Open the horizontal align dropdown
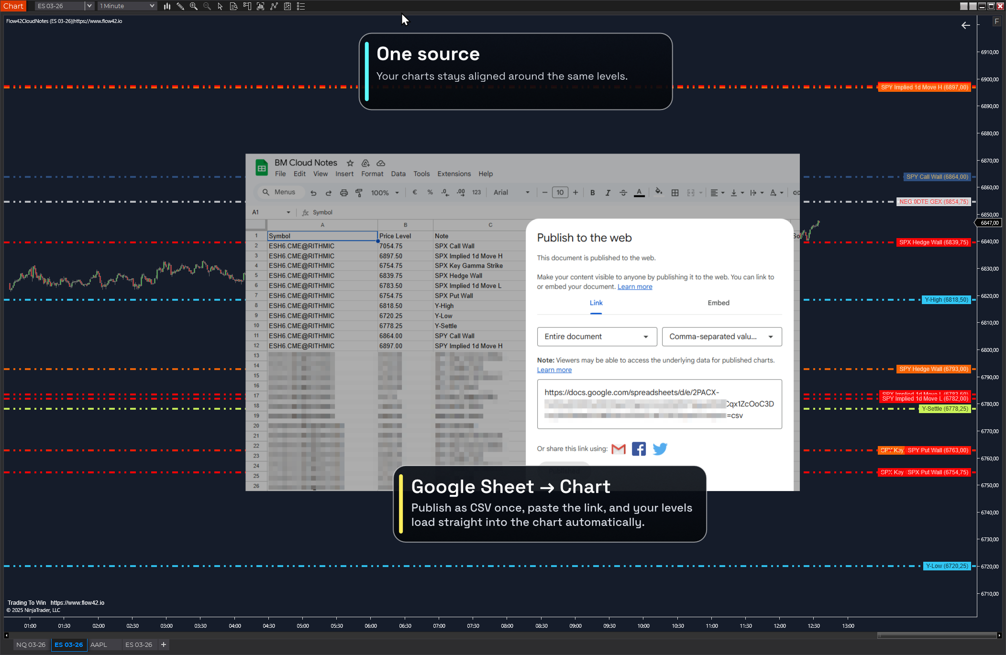The image size is (1006, 655). [717, 193]
